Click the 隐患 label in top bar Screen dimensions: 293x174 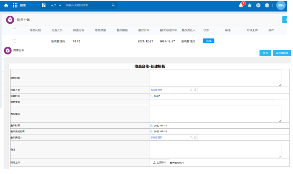(23, 5)
